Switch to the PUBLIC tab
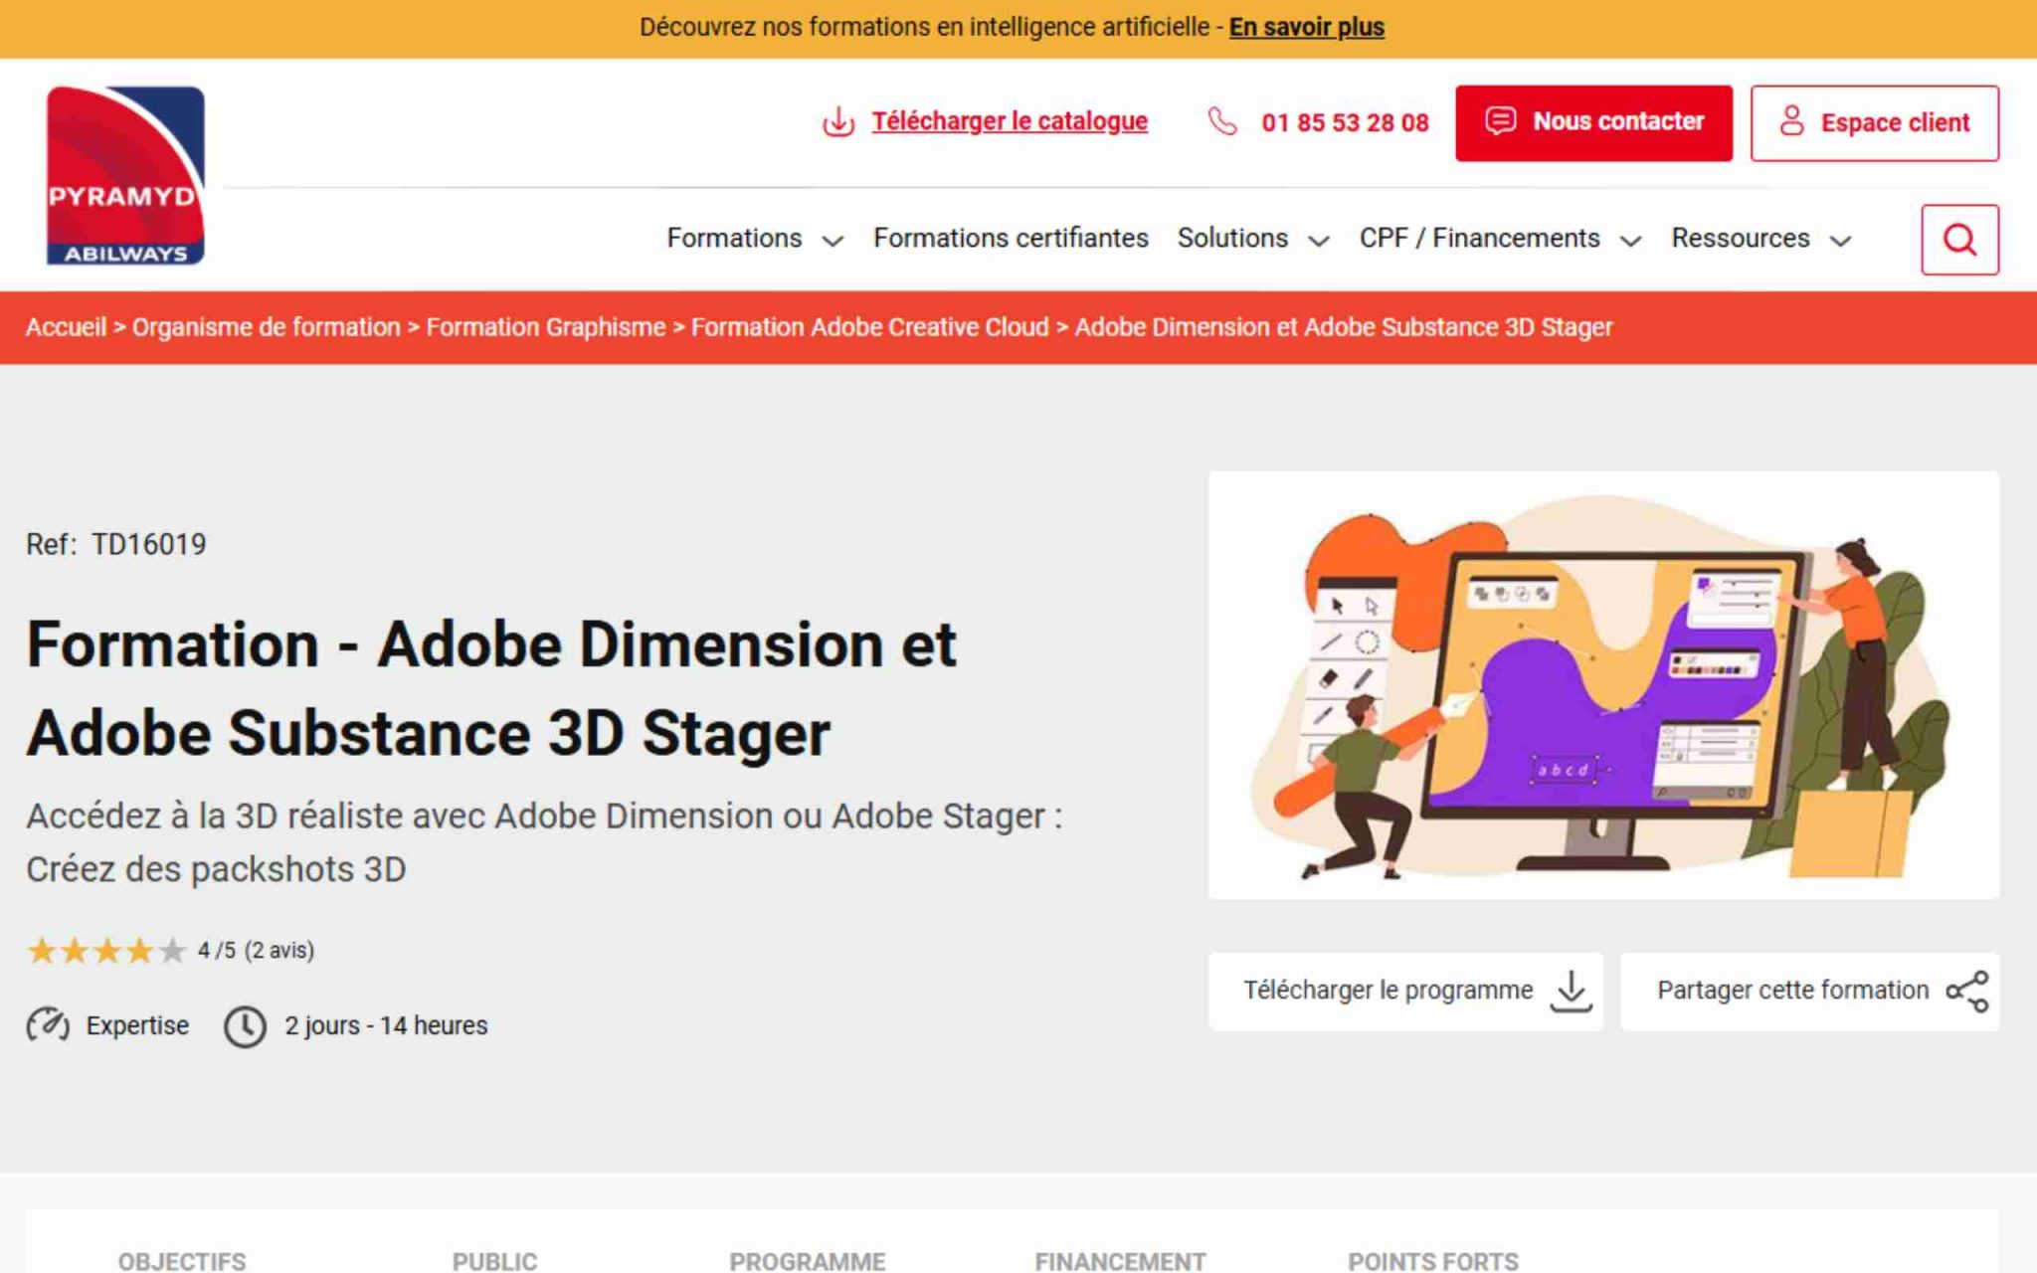Image resolution: width=2037 pixels, height=1273 pixels. point(494,1260)
